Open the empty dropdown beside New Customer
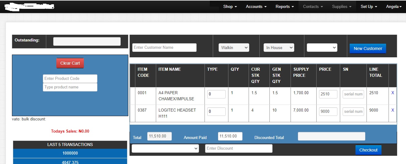Viewport: 406px width, 164px height. pyautogui.click(x=322, y=48)
